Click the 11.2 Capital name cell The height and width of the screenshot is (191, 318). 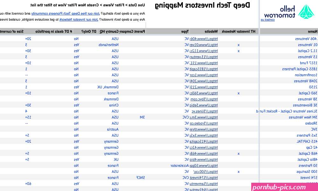pos(308,51)
